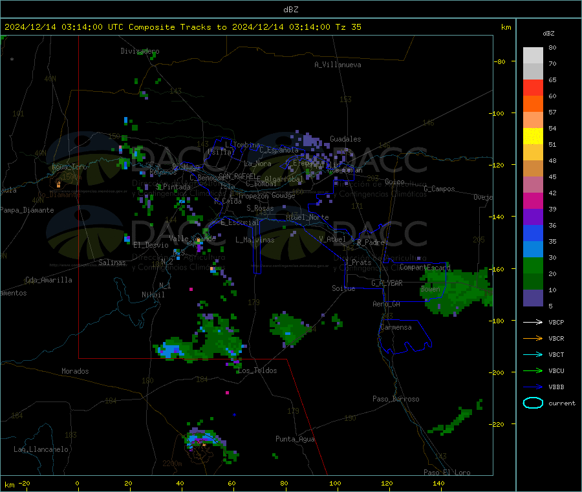This screenshot has height=492, width=582.
Task: Pick the red swatch in dBZ scale
Action: (533, 87)
